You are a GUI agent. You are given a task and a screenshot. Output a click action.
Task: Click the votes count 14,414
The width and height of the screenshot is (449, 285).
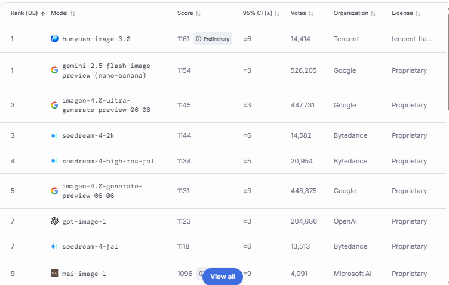click(x=300, y=39)
